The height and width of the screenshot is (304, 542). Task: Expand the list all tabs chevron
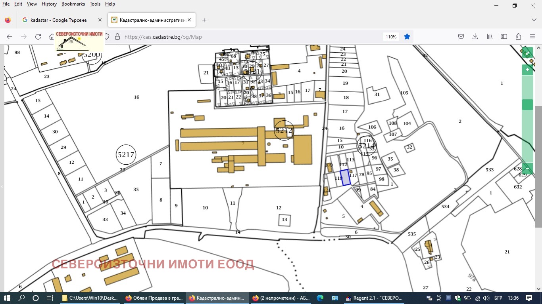(534, 20)
